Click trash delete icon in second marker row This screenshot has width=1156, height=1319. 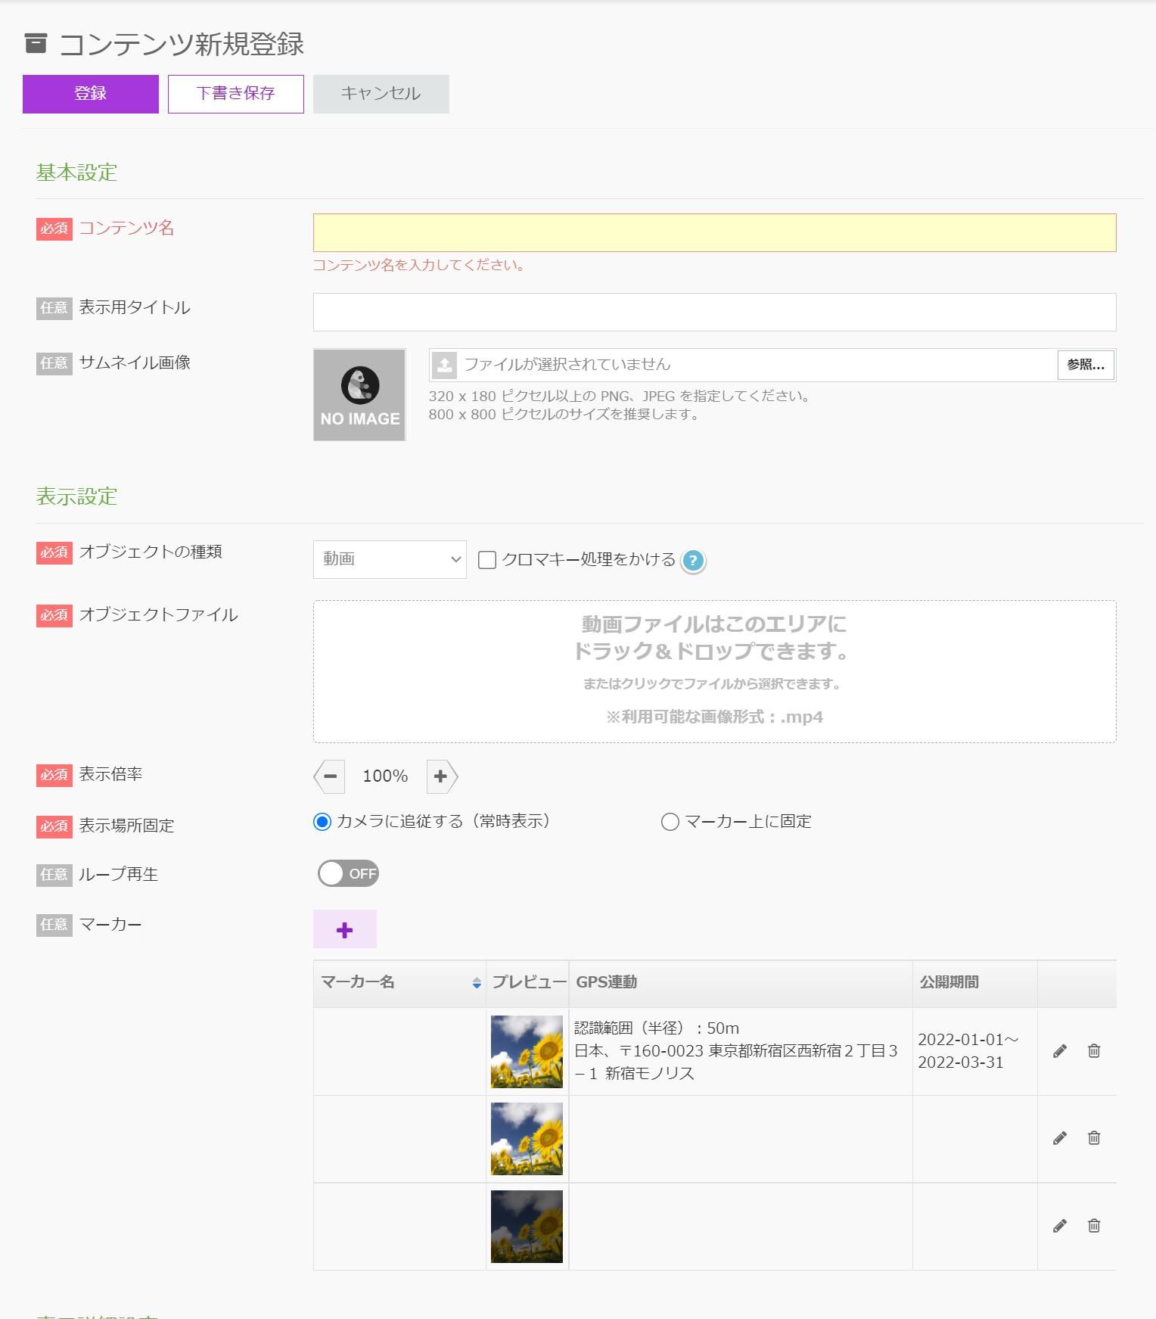coord(1094,1138)
